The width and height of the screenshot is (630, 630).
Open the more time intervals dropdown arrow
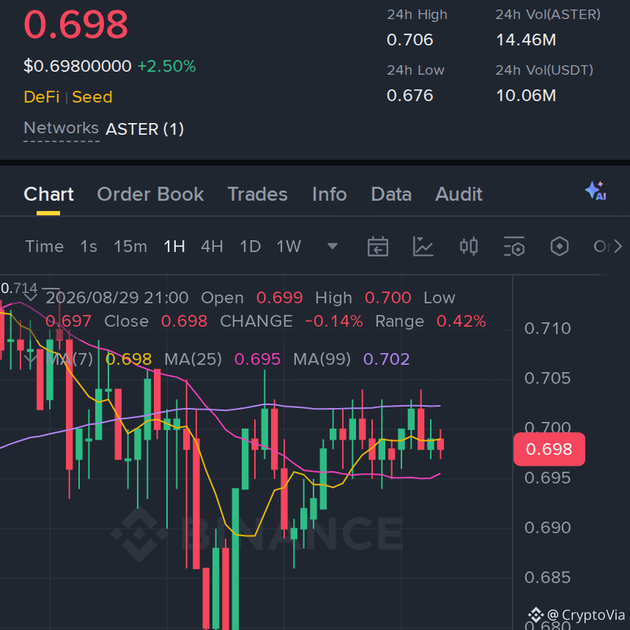click(x=332, y=246)
